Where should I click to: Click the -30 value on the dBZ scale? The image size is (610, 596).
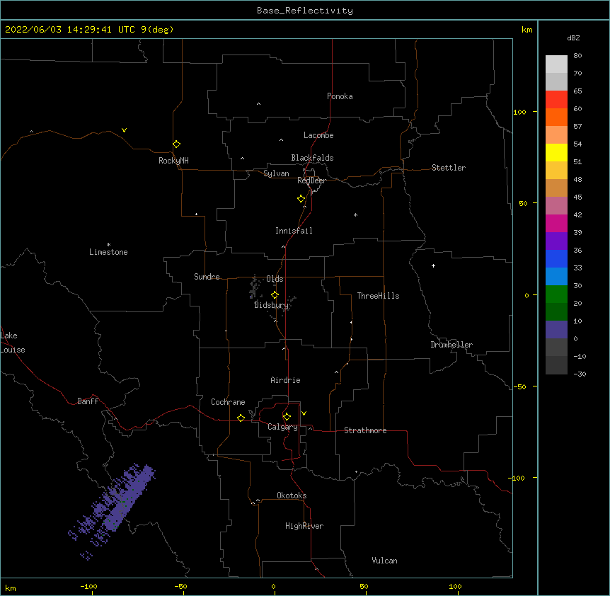pyautogui.click(x=580, y=374)
